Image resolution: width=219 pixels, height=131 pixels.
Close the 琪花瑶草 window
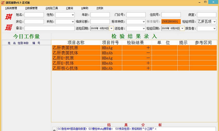[213, 2]
